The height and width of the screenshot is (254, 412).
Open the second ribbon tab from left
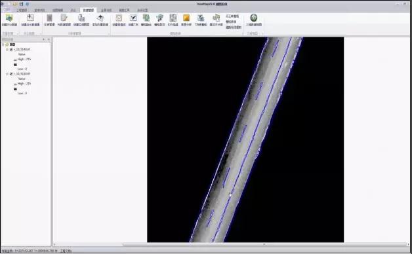[x=22, y=10]
